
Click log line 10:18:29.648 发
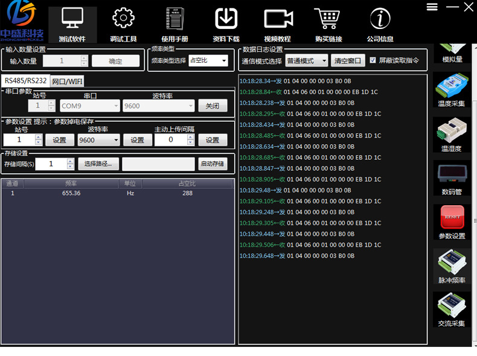pyautogui.click(x=297, y=256)
